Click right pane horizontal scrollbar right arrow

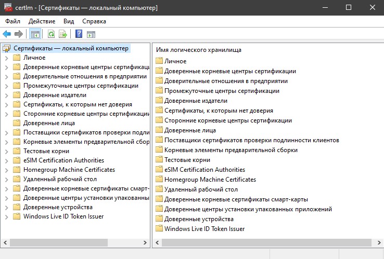pyautogui.click(x=379, y=242)
